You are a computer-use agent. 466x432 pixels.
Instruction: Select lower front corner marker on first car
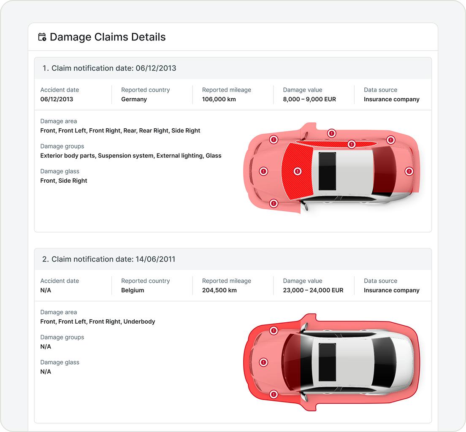pyautogui.click(x=274, y=204)
